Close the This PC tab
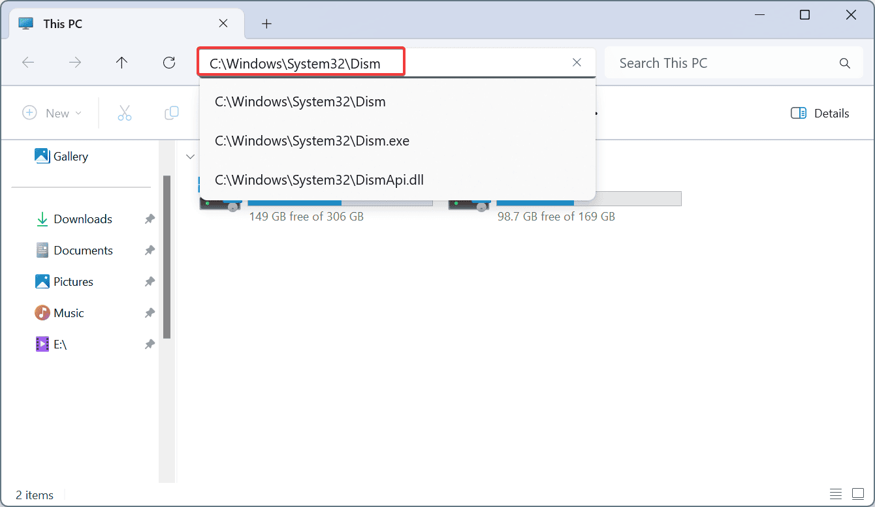This screenshot has height=507, width=875. tap(223, 23)
